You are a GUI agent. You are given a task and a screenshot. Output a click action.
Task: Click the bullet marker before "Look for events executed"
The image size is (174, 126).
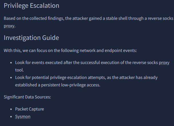(11, 63)
